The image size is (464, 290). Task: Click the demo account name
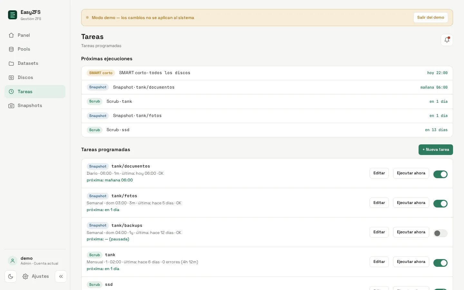[x=26, y=258]
